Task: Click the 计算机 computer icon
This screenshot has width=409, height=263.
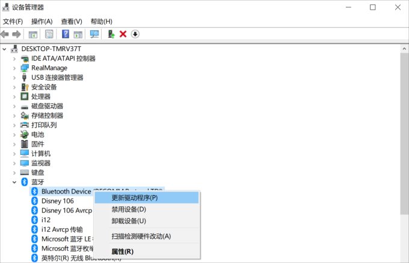Action: pyautogui.click(x=25, y=153)
